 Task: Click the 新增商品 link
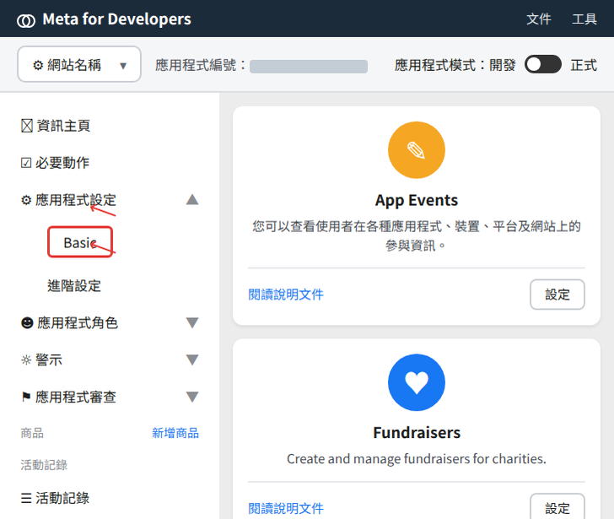click(175, 433)
